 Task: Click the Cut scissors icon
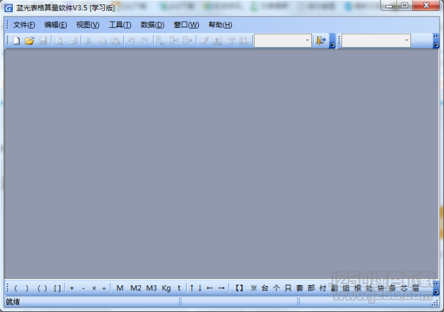(x=88, y=41)
